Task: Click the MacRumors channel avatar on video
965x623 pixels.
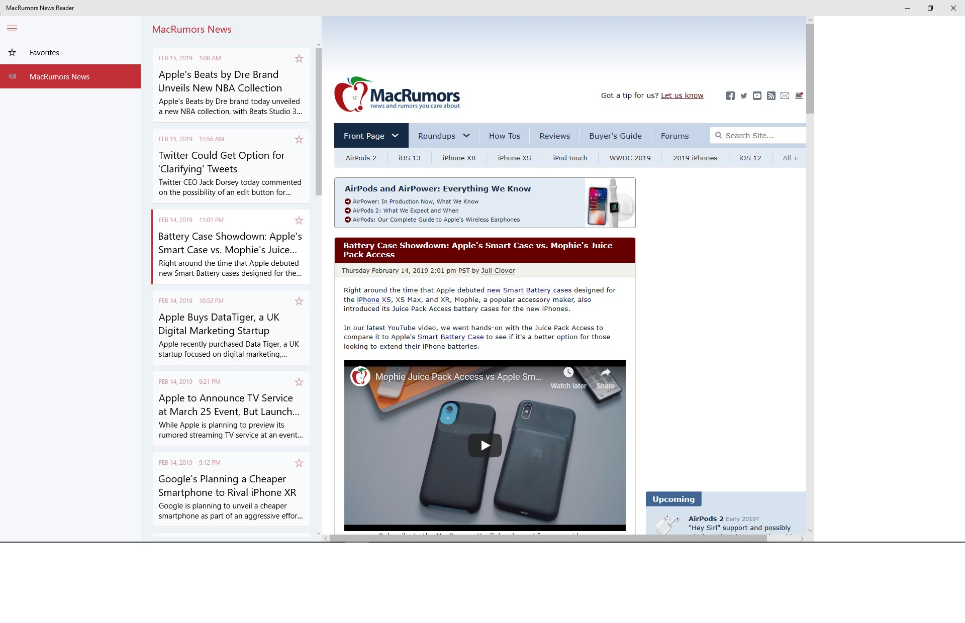Action: coord(360,376)
